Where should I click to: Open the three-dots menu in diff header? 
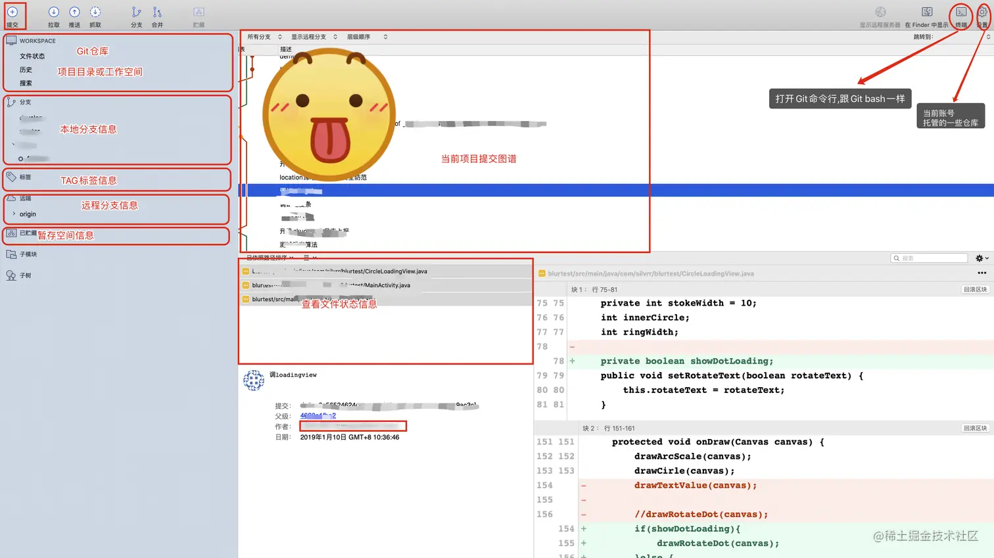tap(982, 273)
